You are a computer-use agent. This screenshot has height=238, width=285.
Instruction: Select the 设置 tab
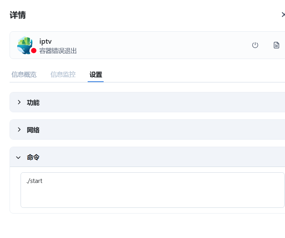coord(96,75)
